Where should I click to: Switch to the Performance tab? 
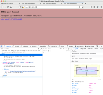click(x=53, y=46)
